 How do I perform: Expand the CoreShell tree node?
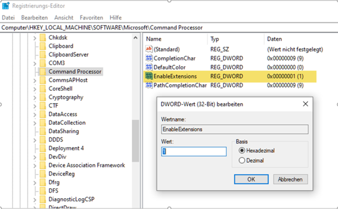pyautogui.click(x=35, y=89)
